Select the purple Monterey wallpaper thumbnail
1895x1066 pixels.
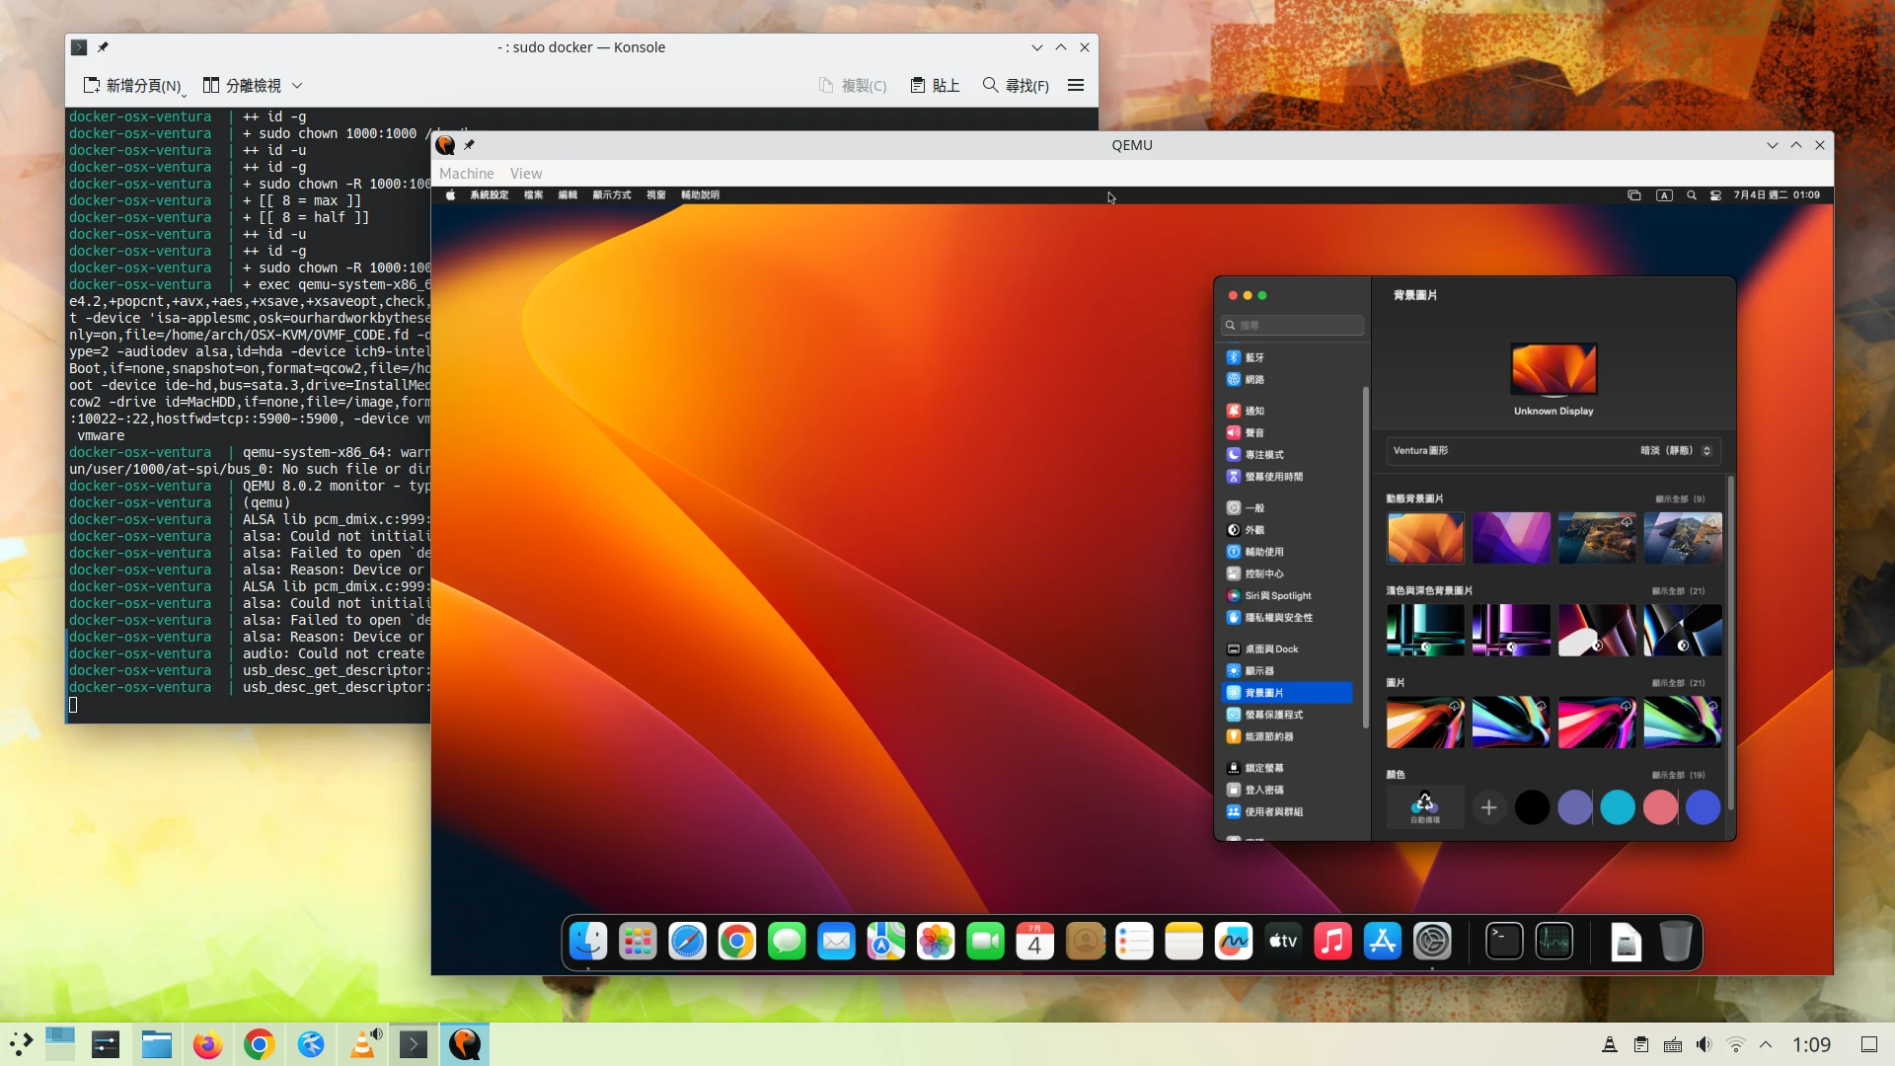click(1510, 538)
